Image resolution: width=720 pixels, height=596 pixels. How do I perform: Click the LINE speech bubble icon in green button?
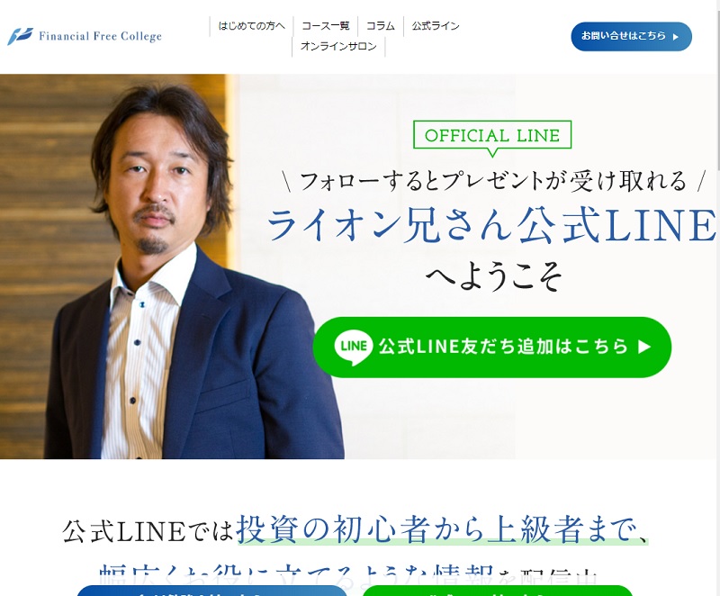353,348
